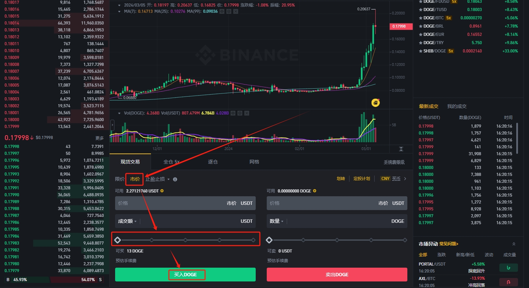The image size is (529, 288).
Task: Click the buy slider starting handle
Action: [x=118, y=240]
